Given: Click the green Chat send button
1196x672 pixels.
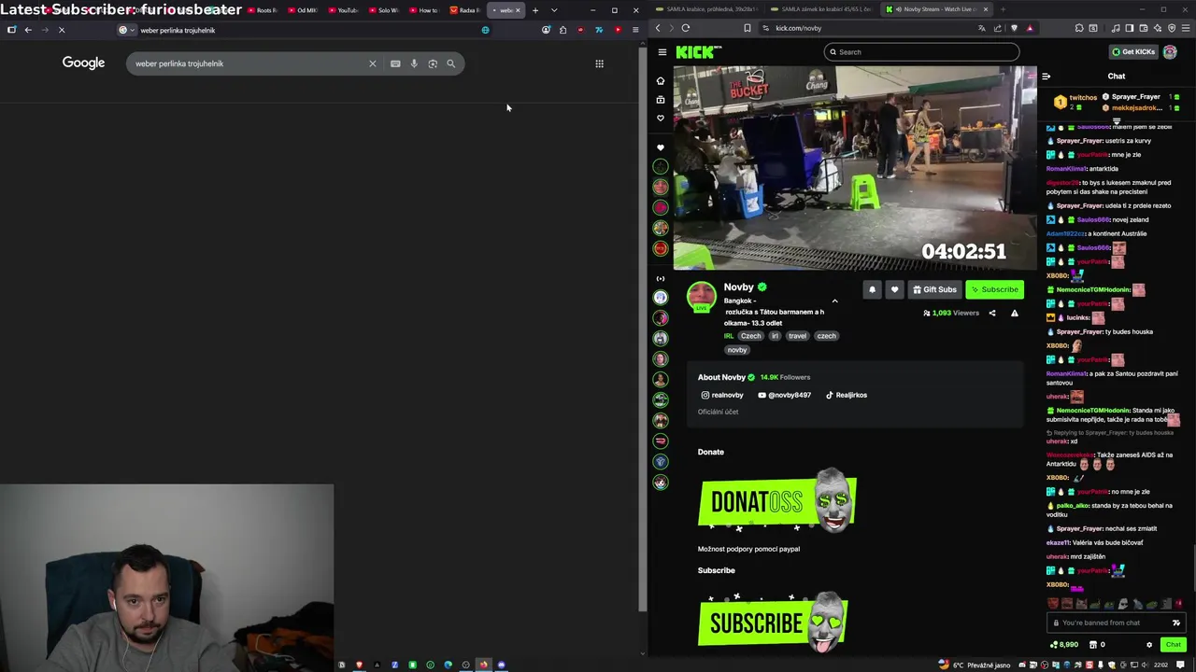Looking at the screenshot, I should click(x=1174, y=645).
